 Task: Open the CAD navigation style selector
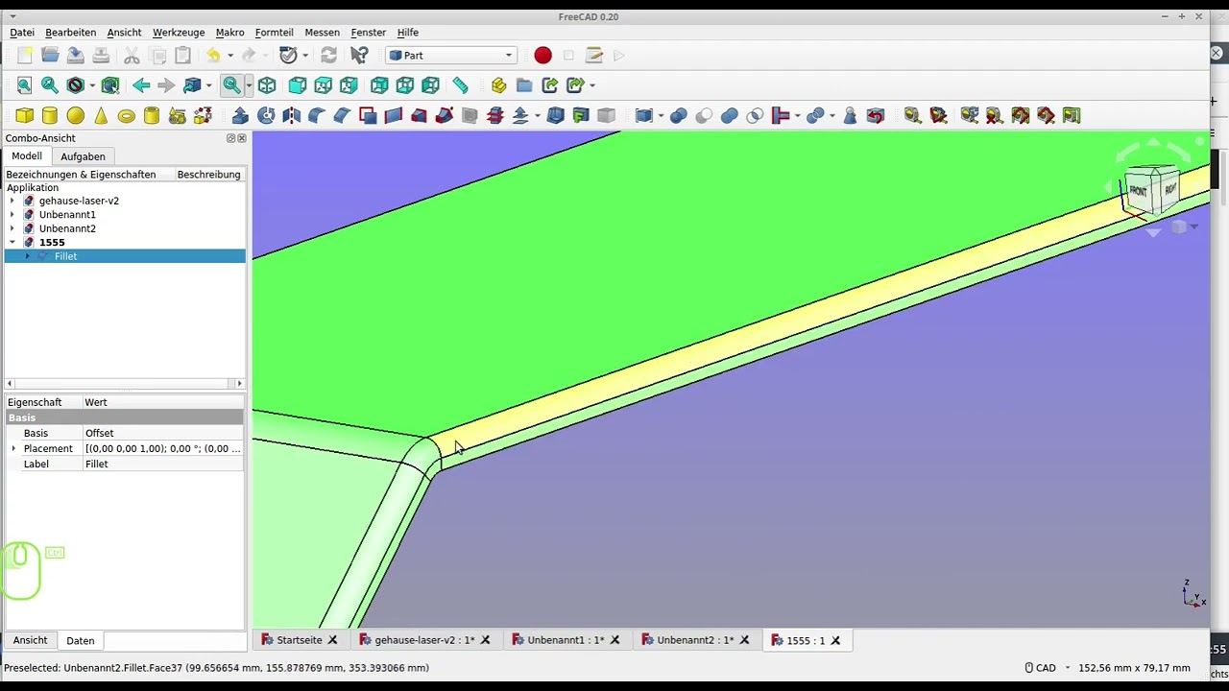click(1047, 668)
